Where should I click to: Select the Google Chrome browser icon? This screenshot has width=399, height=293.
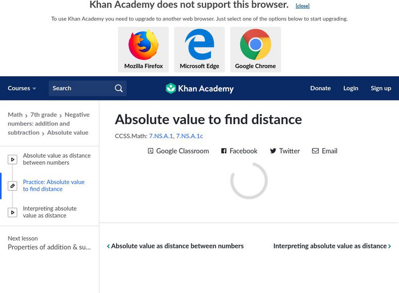(x=255, y=45)
